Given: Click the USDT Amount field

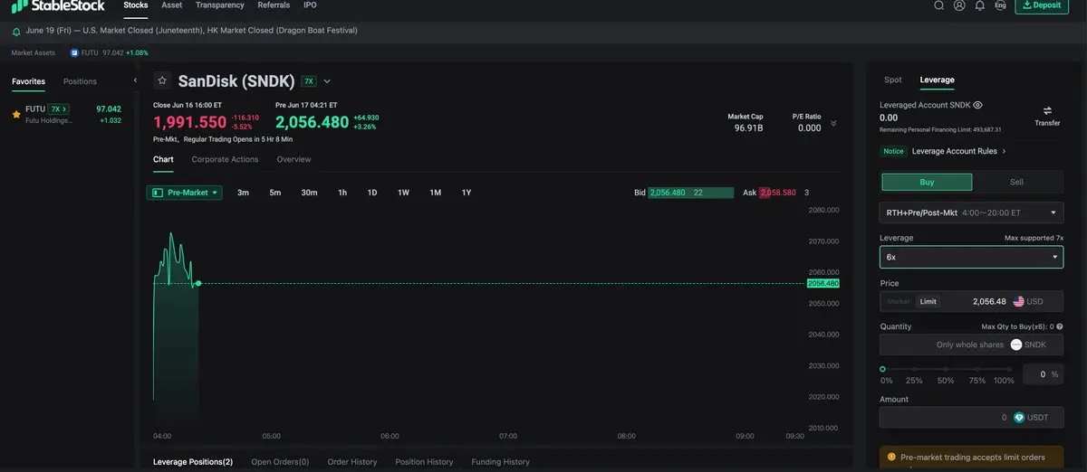Looking at the screenshot, I should tap(971, 418).
